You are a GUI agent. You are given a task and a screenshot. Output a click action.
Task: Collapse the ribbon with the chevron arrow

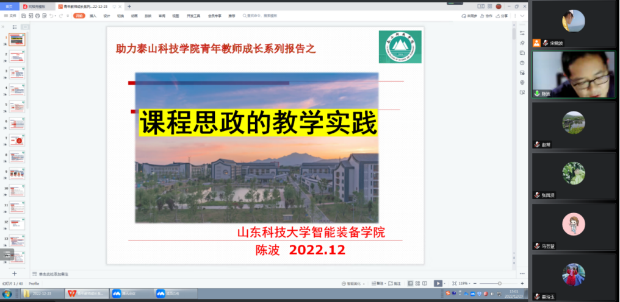(521, 16)
